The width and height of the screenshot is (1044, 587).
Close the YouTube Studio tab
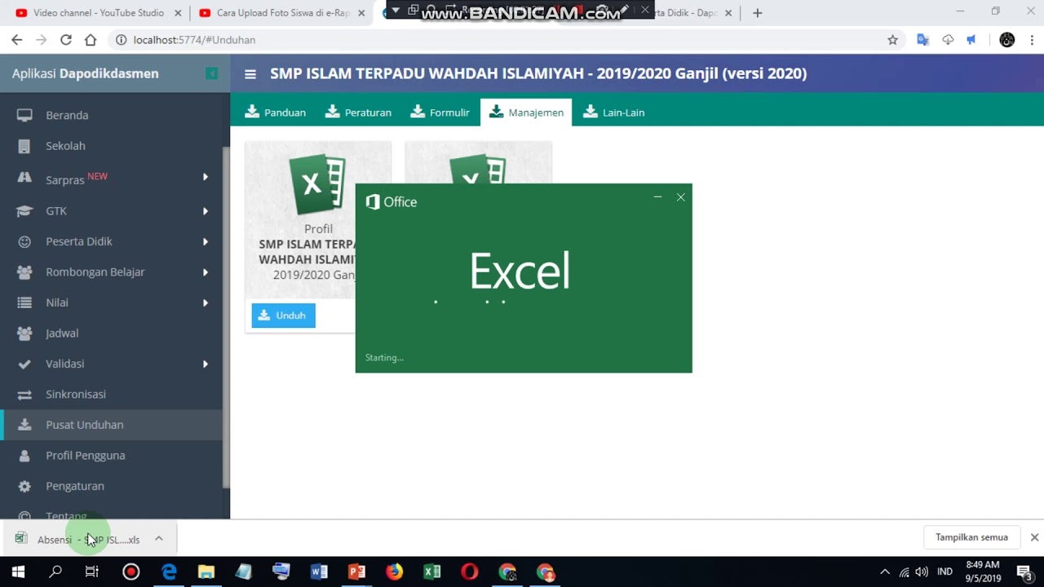(x=178, y=13)
